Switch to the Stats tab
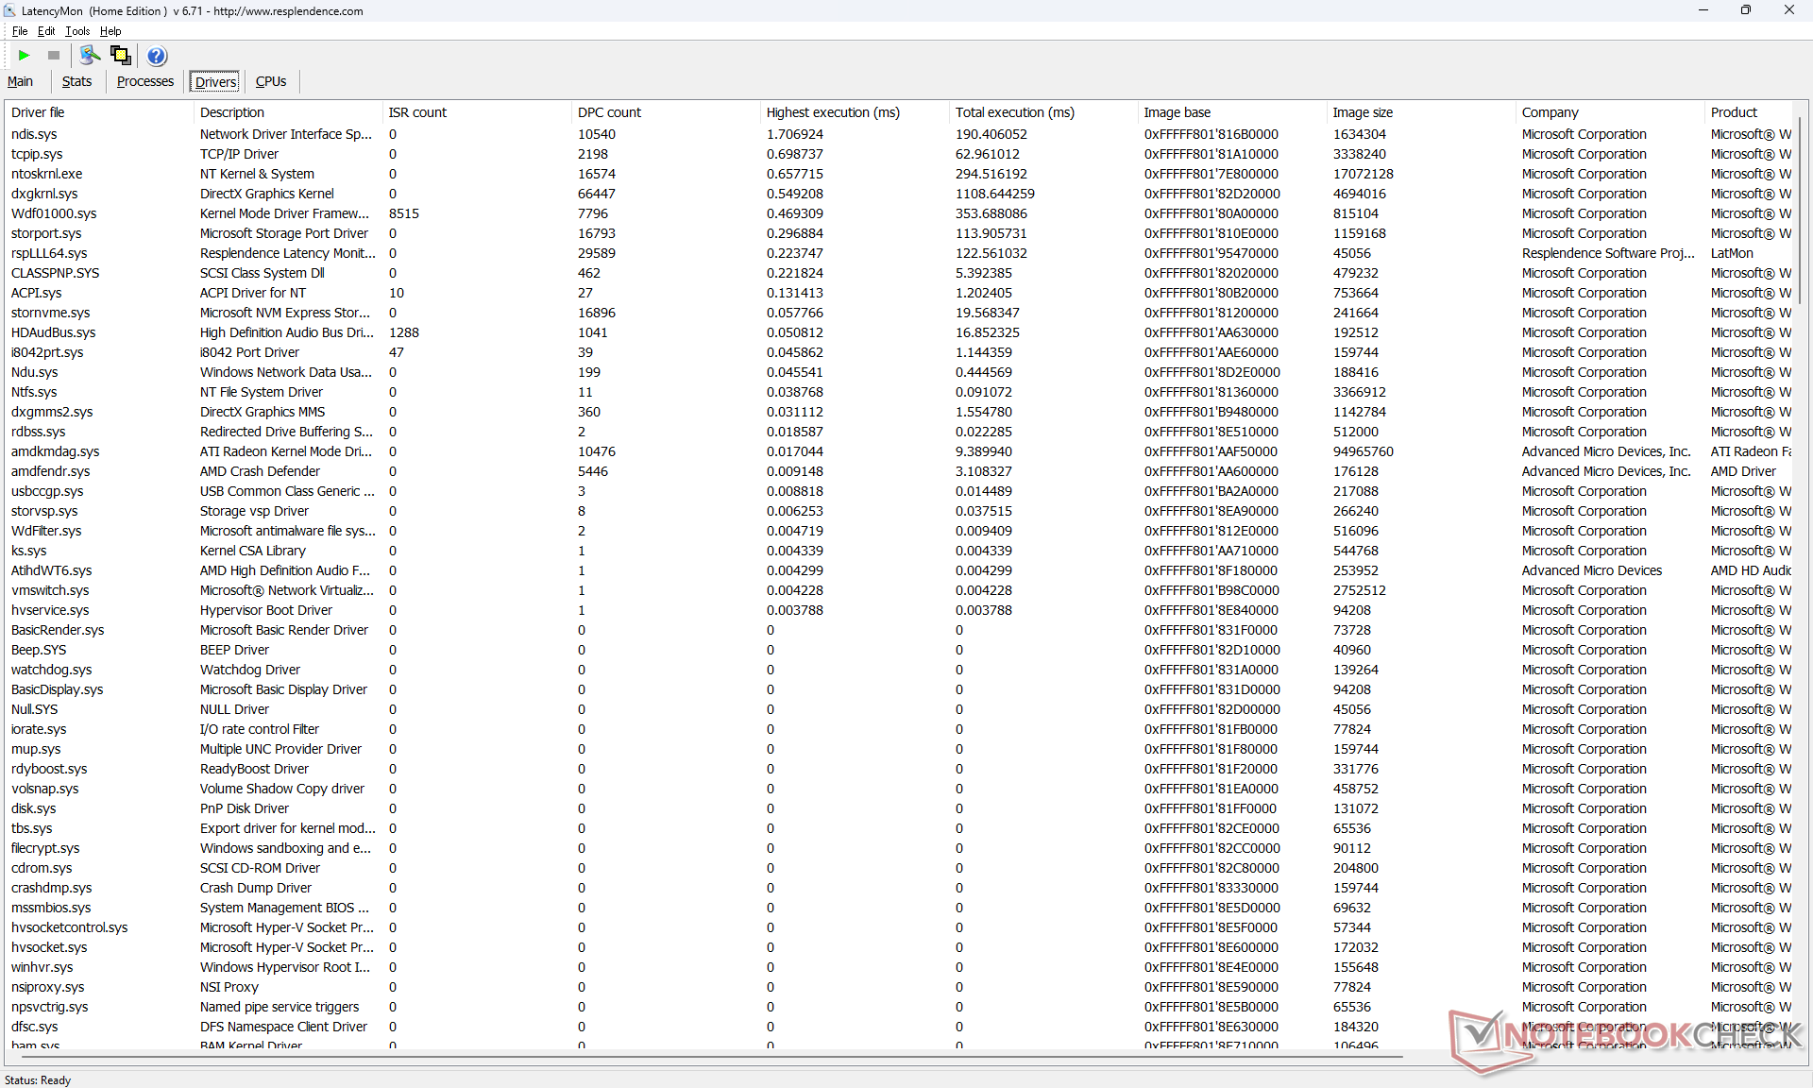1813x1088 pixels. click(76, 81)
